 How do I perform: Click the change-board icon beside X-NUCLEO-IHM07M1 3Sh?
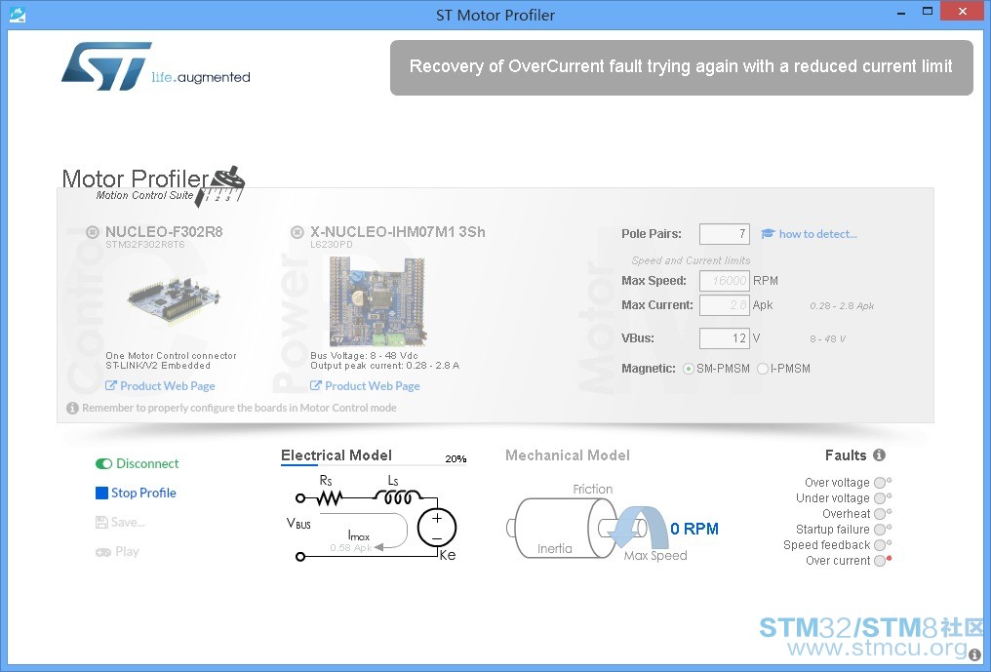[297, 232]
